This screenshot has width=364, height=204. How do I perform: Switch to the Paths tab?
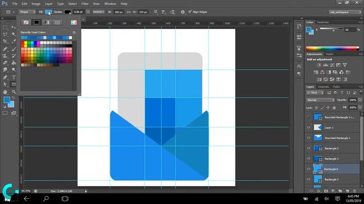[336, 87]
